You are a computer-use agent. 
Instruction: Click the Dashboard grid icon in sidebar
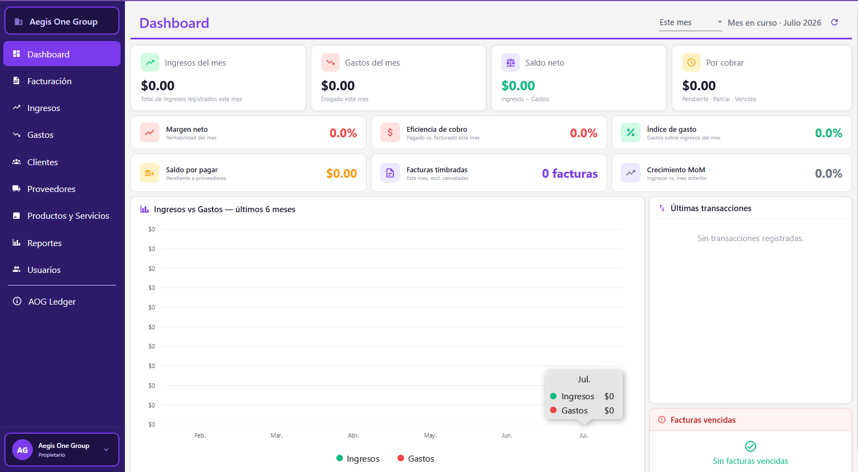[x=16, y=54]
